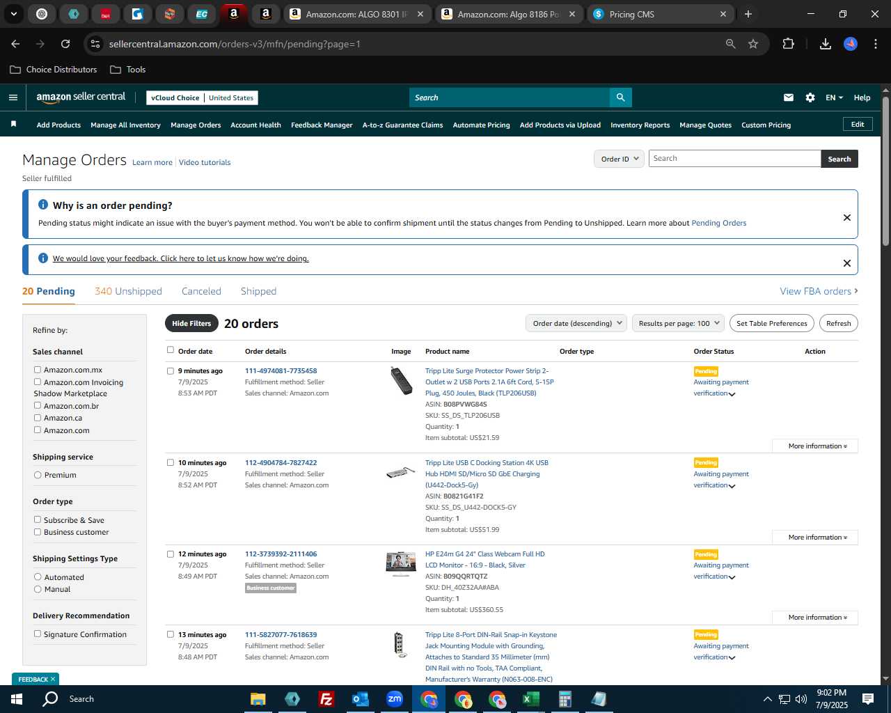The width and height of the screenshot is (891, 713).
Task: Open Zoom from the taskbar
Action: 395,699
